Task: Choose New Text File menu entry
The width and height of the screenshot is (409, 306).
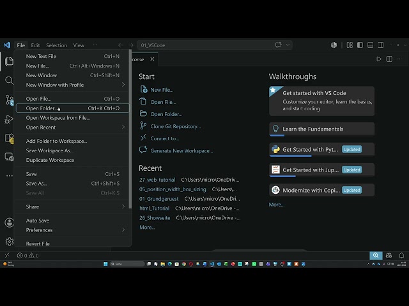Action: coord(72,56)
